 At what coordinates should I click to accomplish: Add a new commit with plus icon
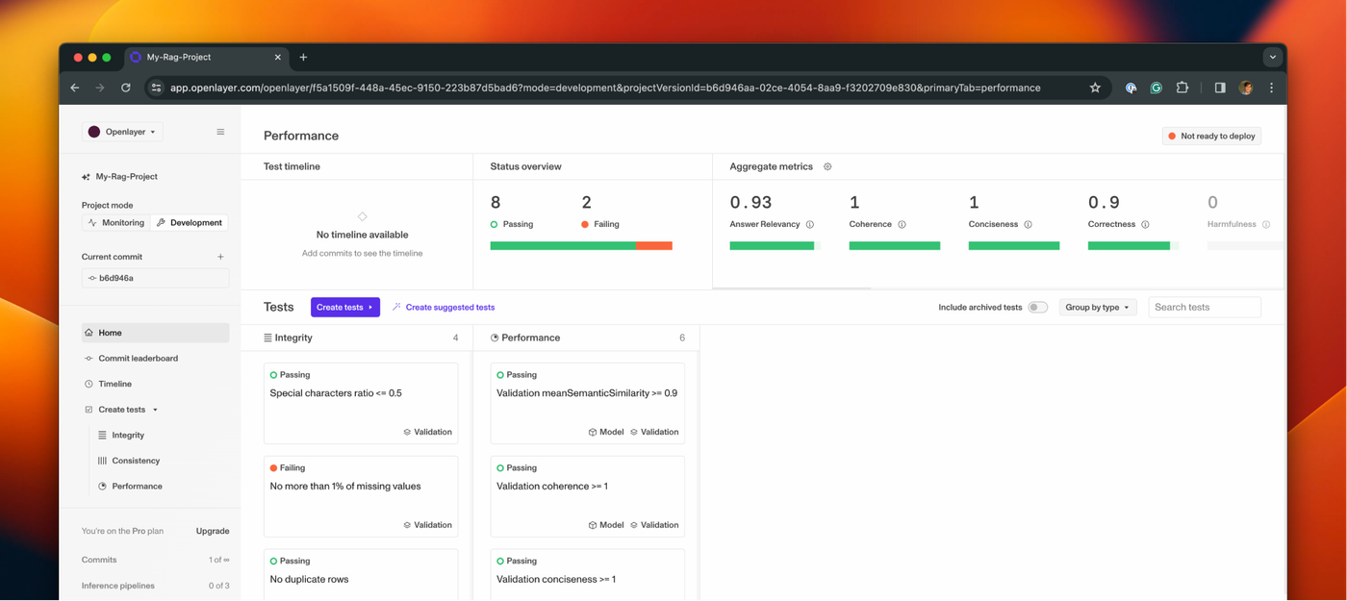pyautogui.click(x=220, y=257)
